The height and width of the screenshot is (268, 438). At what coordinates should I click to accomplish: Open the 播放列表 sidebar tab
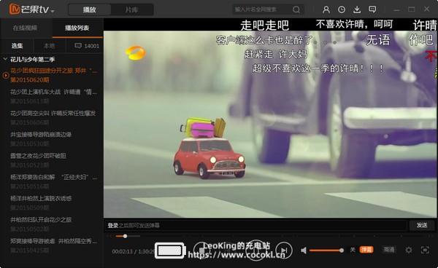[x=77, y=28]
